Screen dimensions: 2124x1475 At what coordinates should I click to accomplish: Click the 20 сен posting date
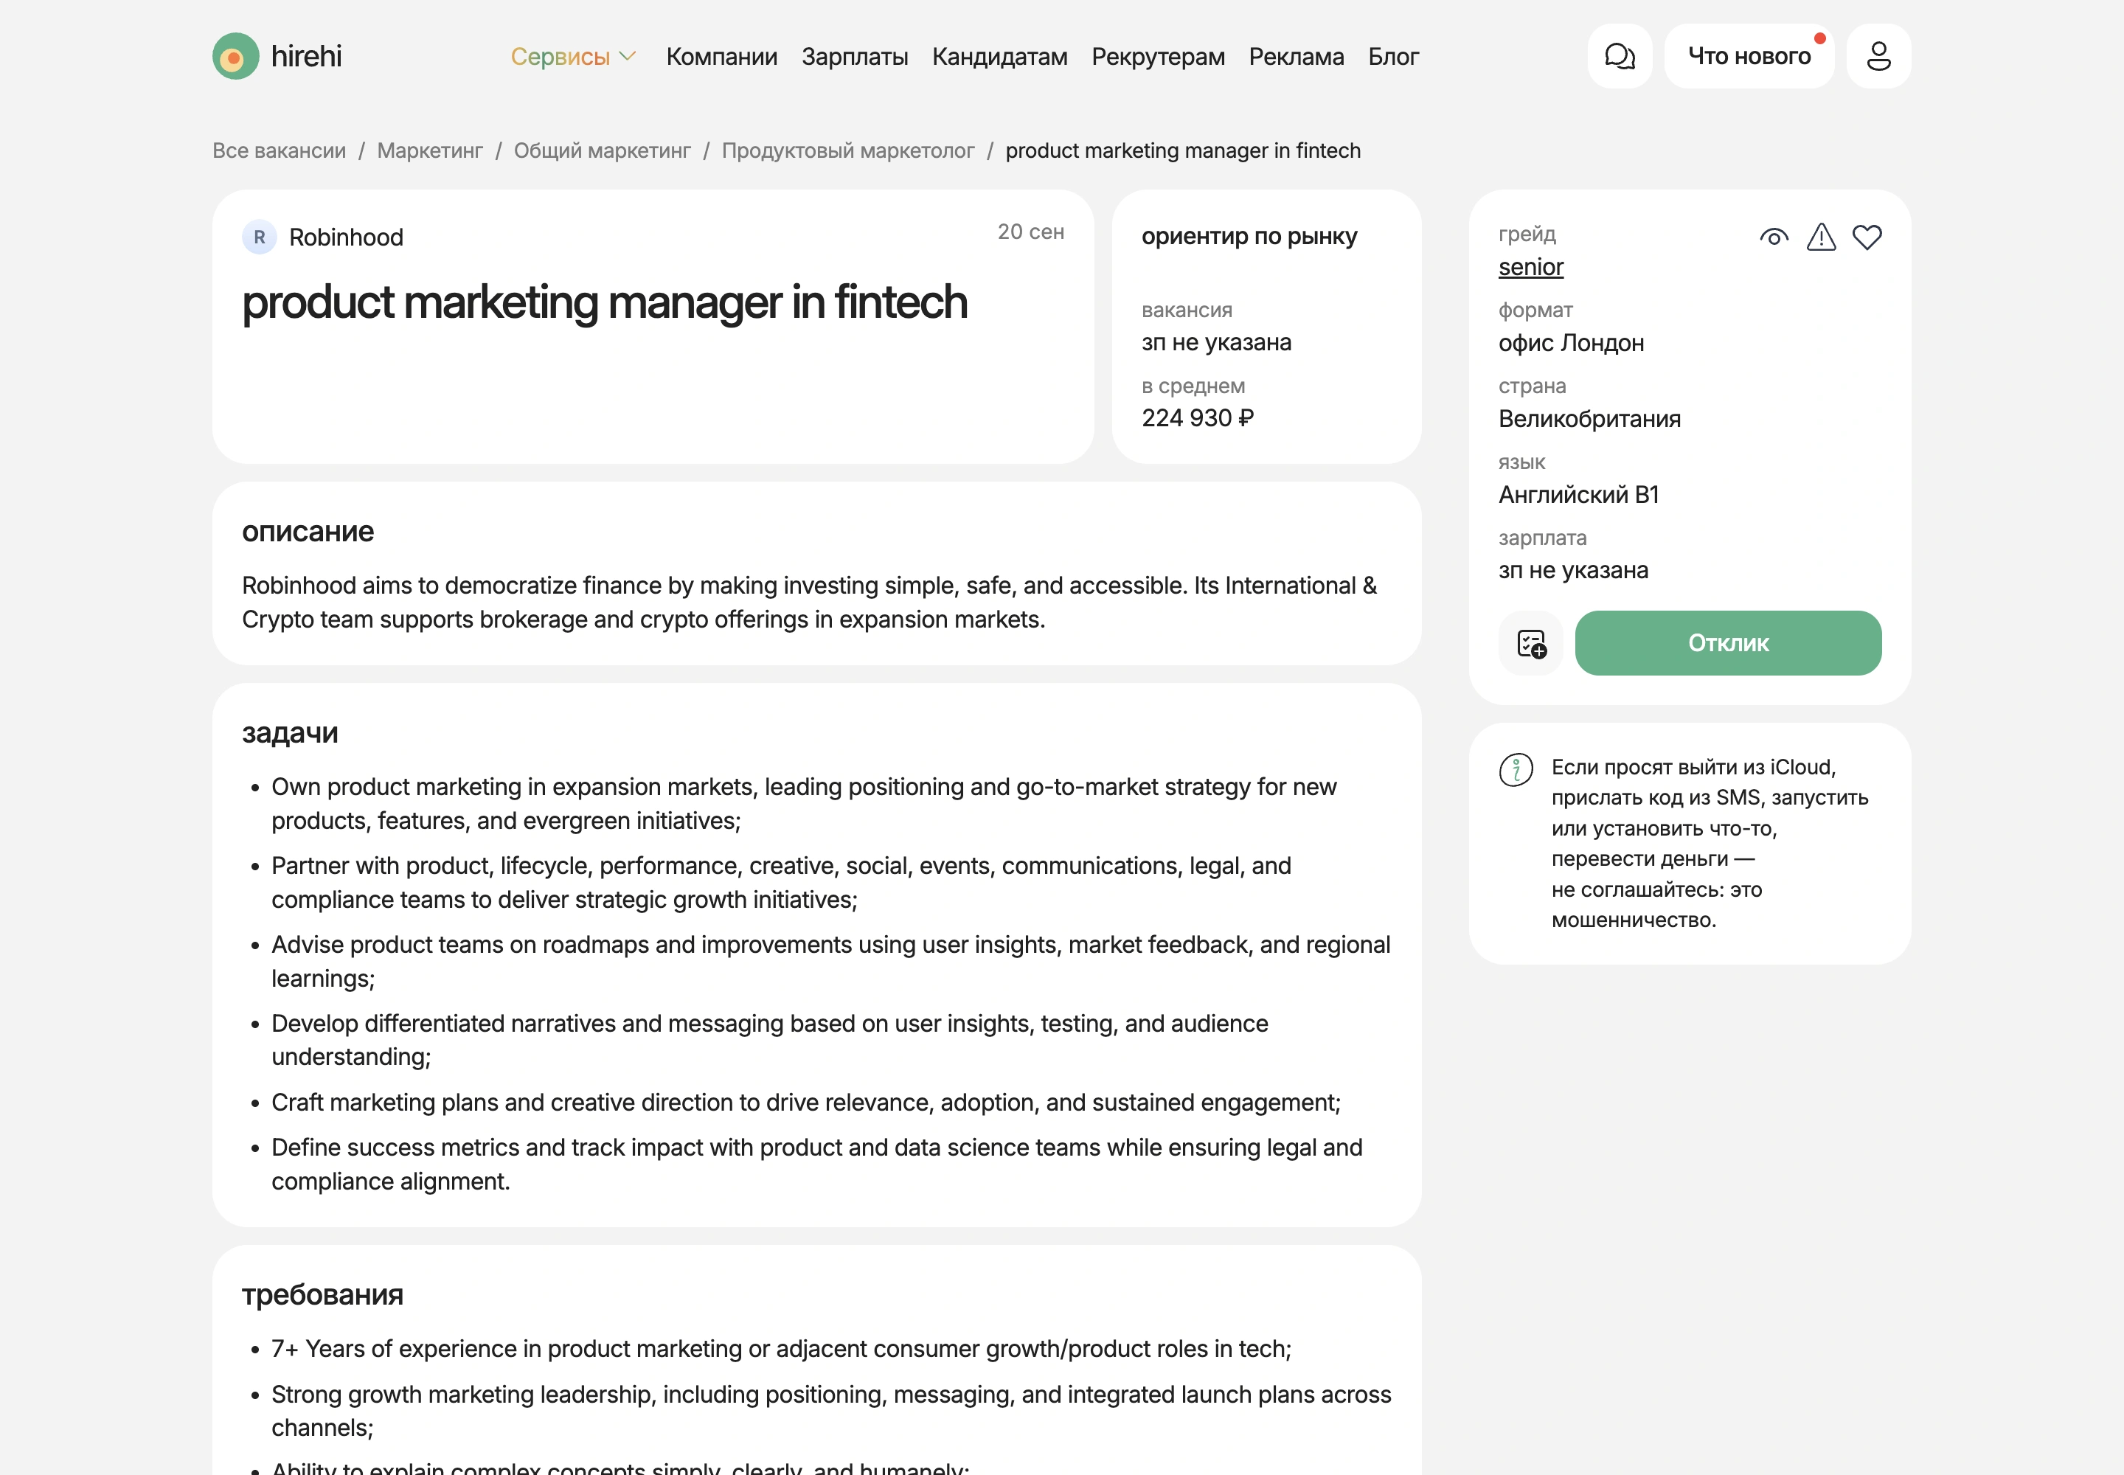point(1030,232)
